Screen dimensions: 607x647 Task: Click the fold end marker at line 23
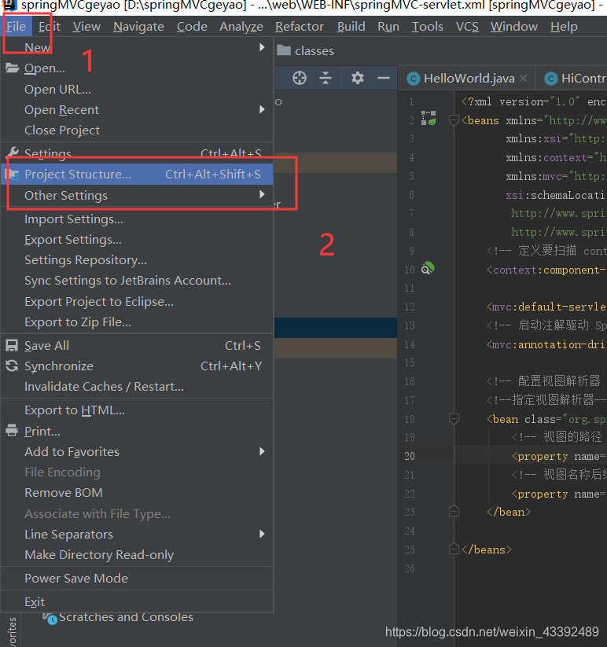point(454,512)
